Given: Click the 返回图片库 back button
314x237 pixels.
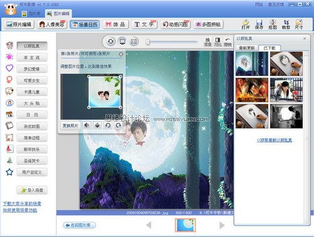Looking at the screenshot, I should [79, 225].
